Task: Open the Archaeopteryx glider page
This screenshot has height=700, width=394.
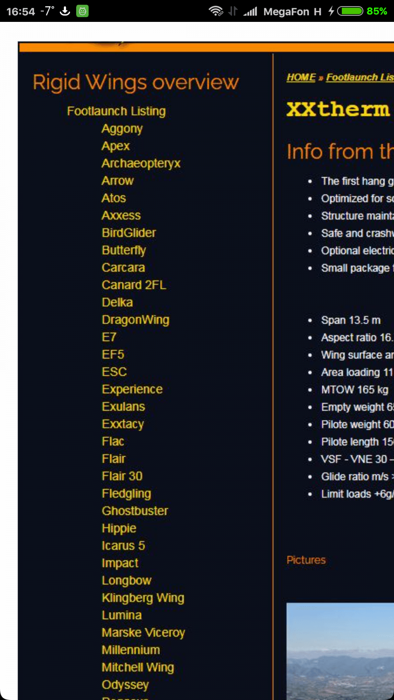Action: pyautogui.click(x=141, y=163)
